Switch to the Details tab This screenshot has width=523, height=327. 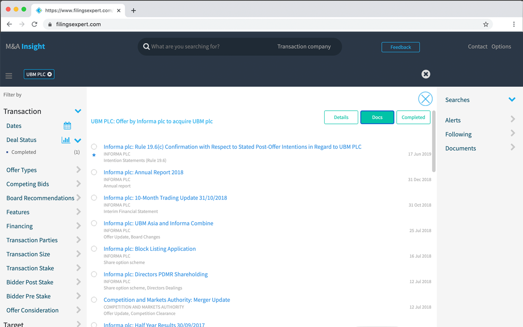coord(341,117)
